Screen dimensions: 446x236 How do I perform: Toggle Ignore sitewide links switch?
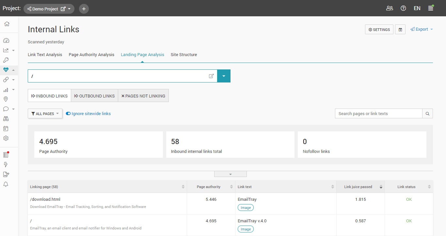tap(68, 114)
